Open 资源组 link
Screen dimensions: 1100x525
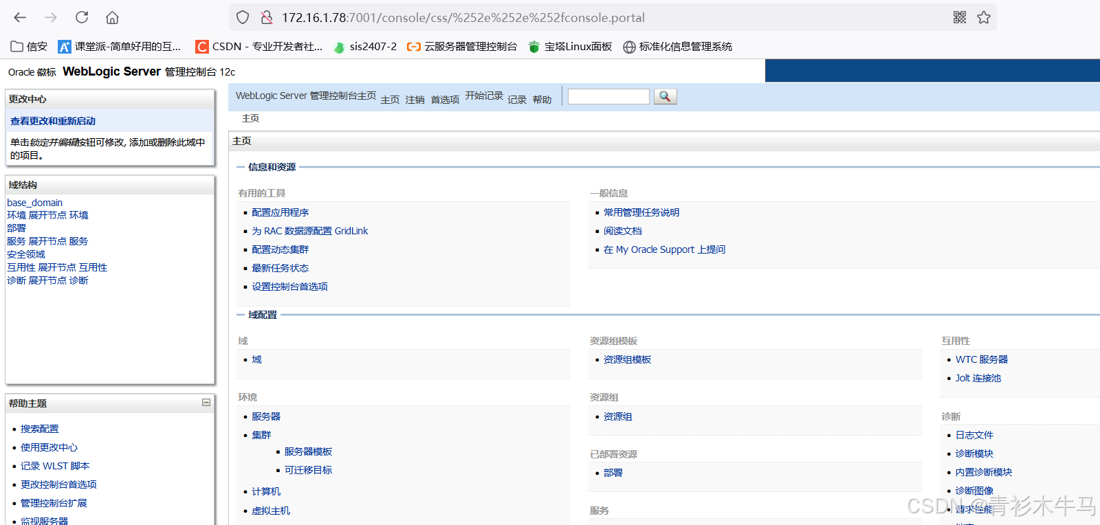point(618,416)
